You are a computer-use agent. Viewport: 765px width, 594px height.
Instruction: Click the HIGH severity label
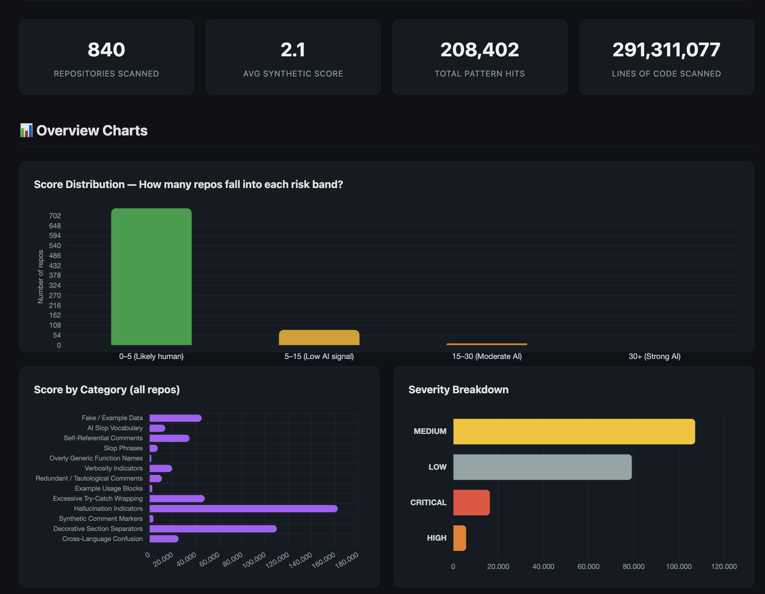pos(437,538)
